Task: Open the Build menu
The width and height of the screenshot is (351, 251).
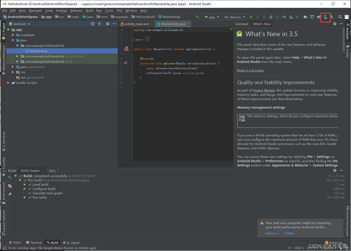Action: (89, 11)
